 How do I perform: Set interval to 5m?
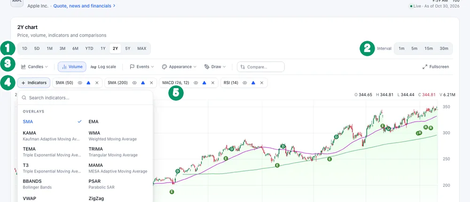click(414, 48)
